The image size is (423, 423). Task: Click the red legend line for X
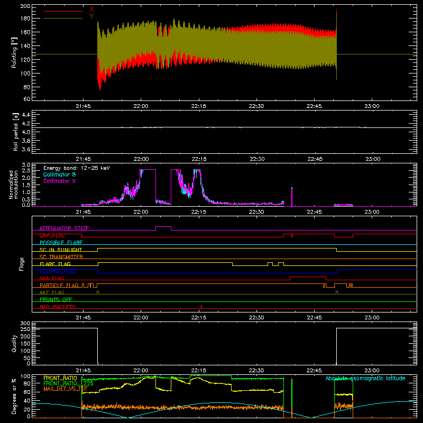(63, 11)
